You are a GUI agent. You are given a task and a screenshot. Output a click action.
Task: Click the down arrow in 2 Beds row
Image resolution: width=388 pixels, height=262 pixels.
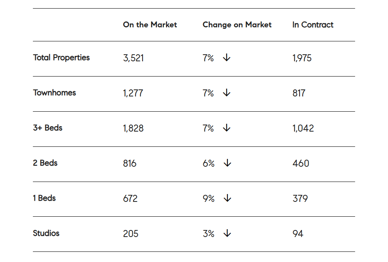227,163
